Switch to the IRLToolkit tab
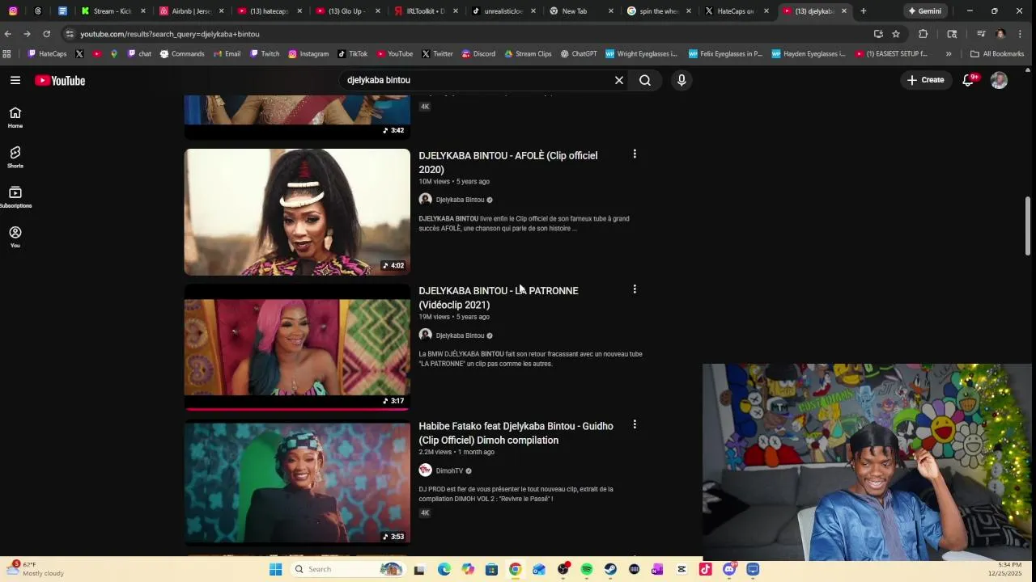The height and width of the screenshot is (582, 1036). pos(426,11)
